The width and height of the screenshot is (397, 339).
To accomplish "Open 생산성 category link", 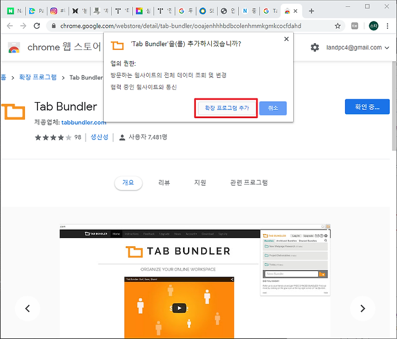I will point(99,137).
